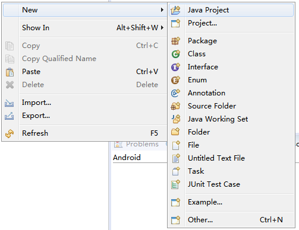Click the purple Interface icon
This screenshot has width=299, height=230.
coord(175,67)
